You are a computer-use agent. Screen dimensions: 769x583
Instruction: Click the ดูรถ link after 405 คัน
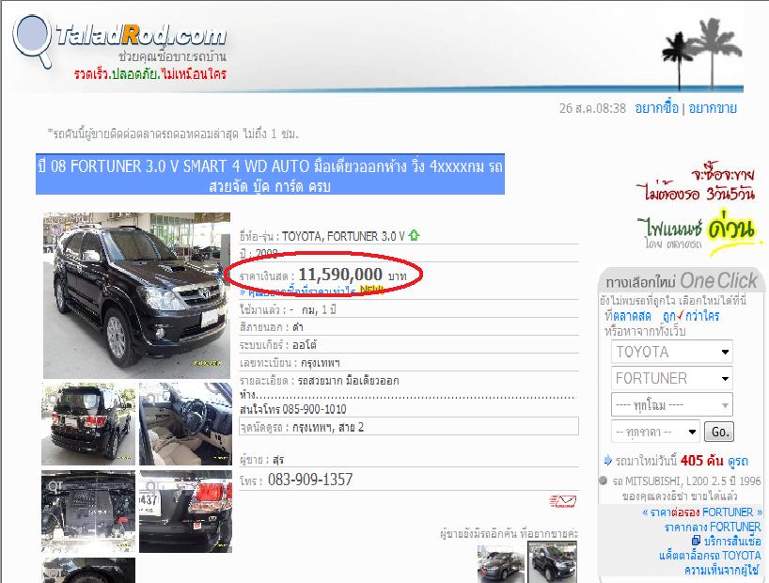click(738, 461)
